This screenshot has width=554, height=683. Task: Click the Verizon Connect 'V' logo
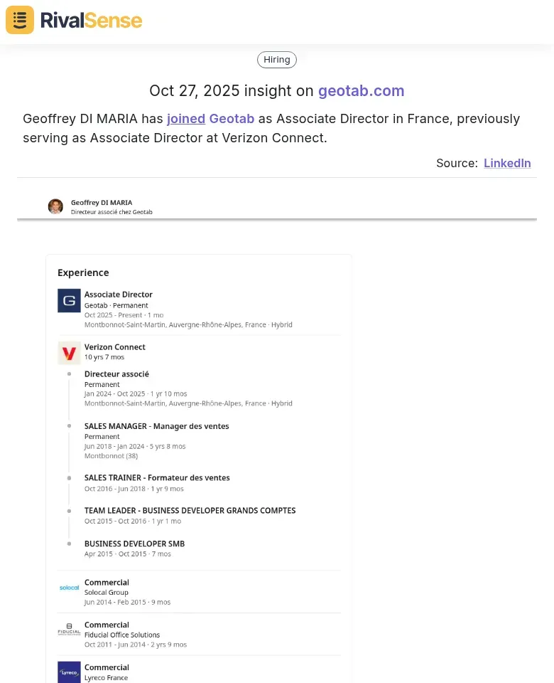point(69,352)
